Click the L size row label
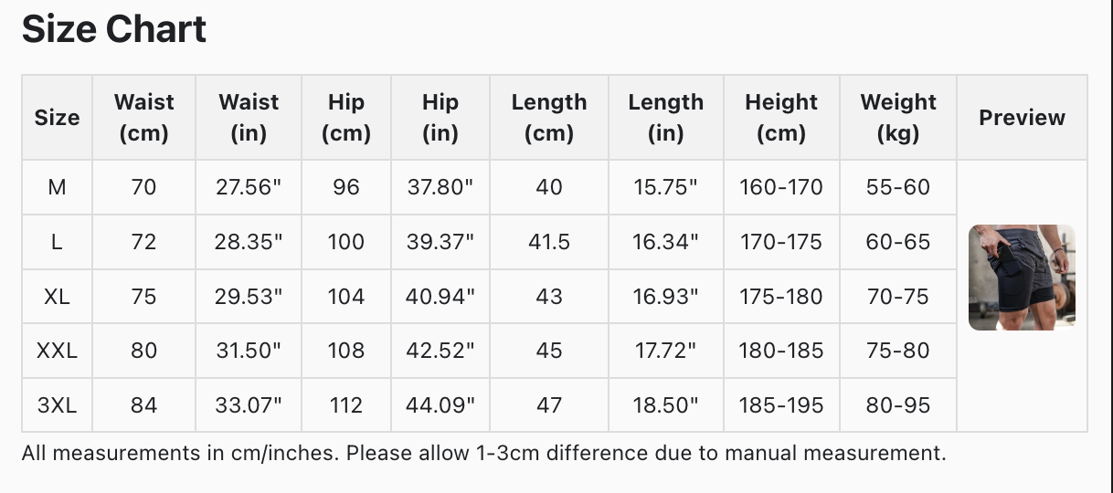Image resolution: width=1113 pixels, height=493 pixels. pos(57,242)
